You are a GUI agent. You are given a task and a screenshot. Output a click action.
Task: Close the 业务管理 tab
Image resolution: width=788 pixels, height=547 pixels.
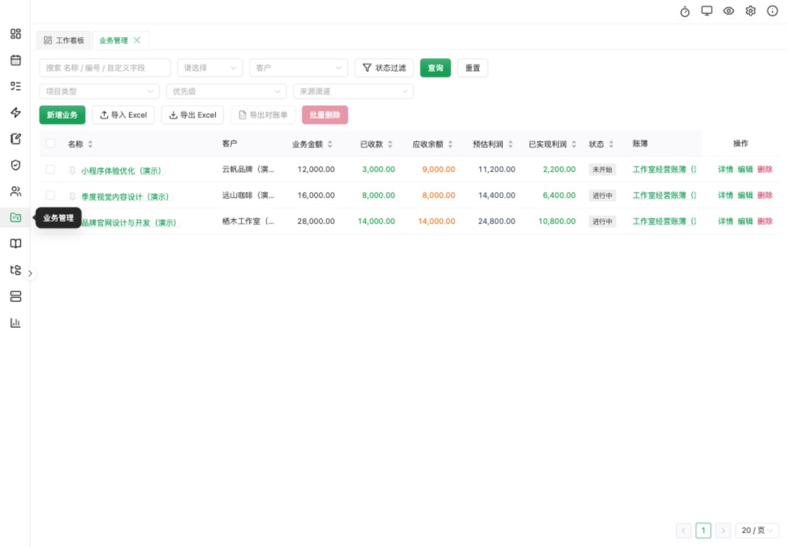point(137,40)
